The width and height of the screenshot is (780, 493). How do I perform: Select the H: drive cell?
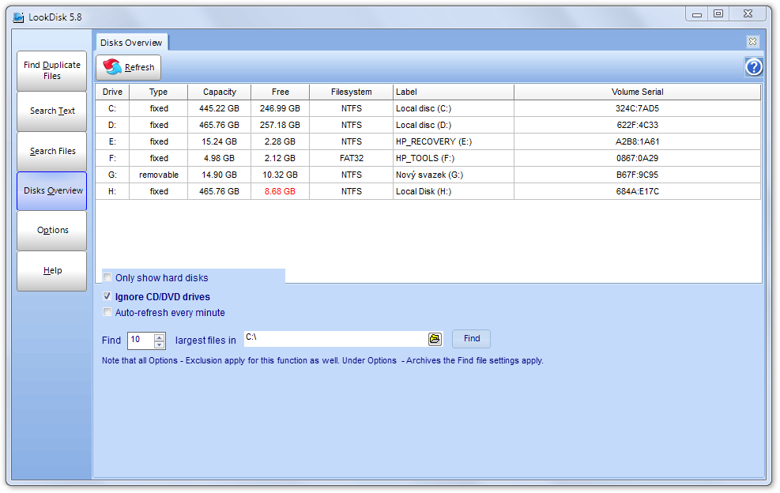112,191
